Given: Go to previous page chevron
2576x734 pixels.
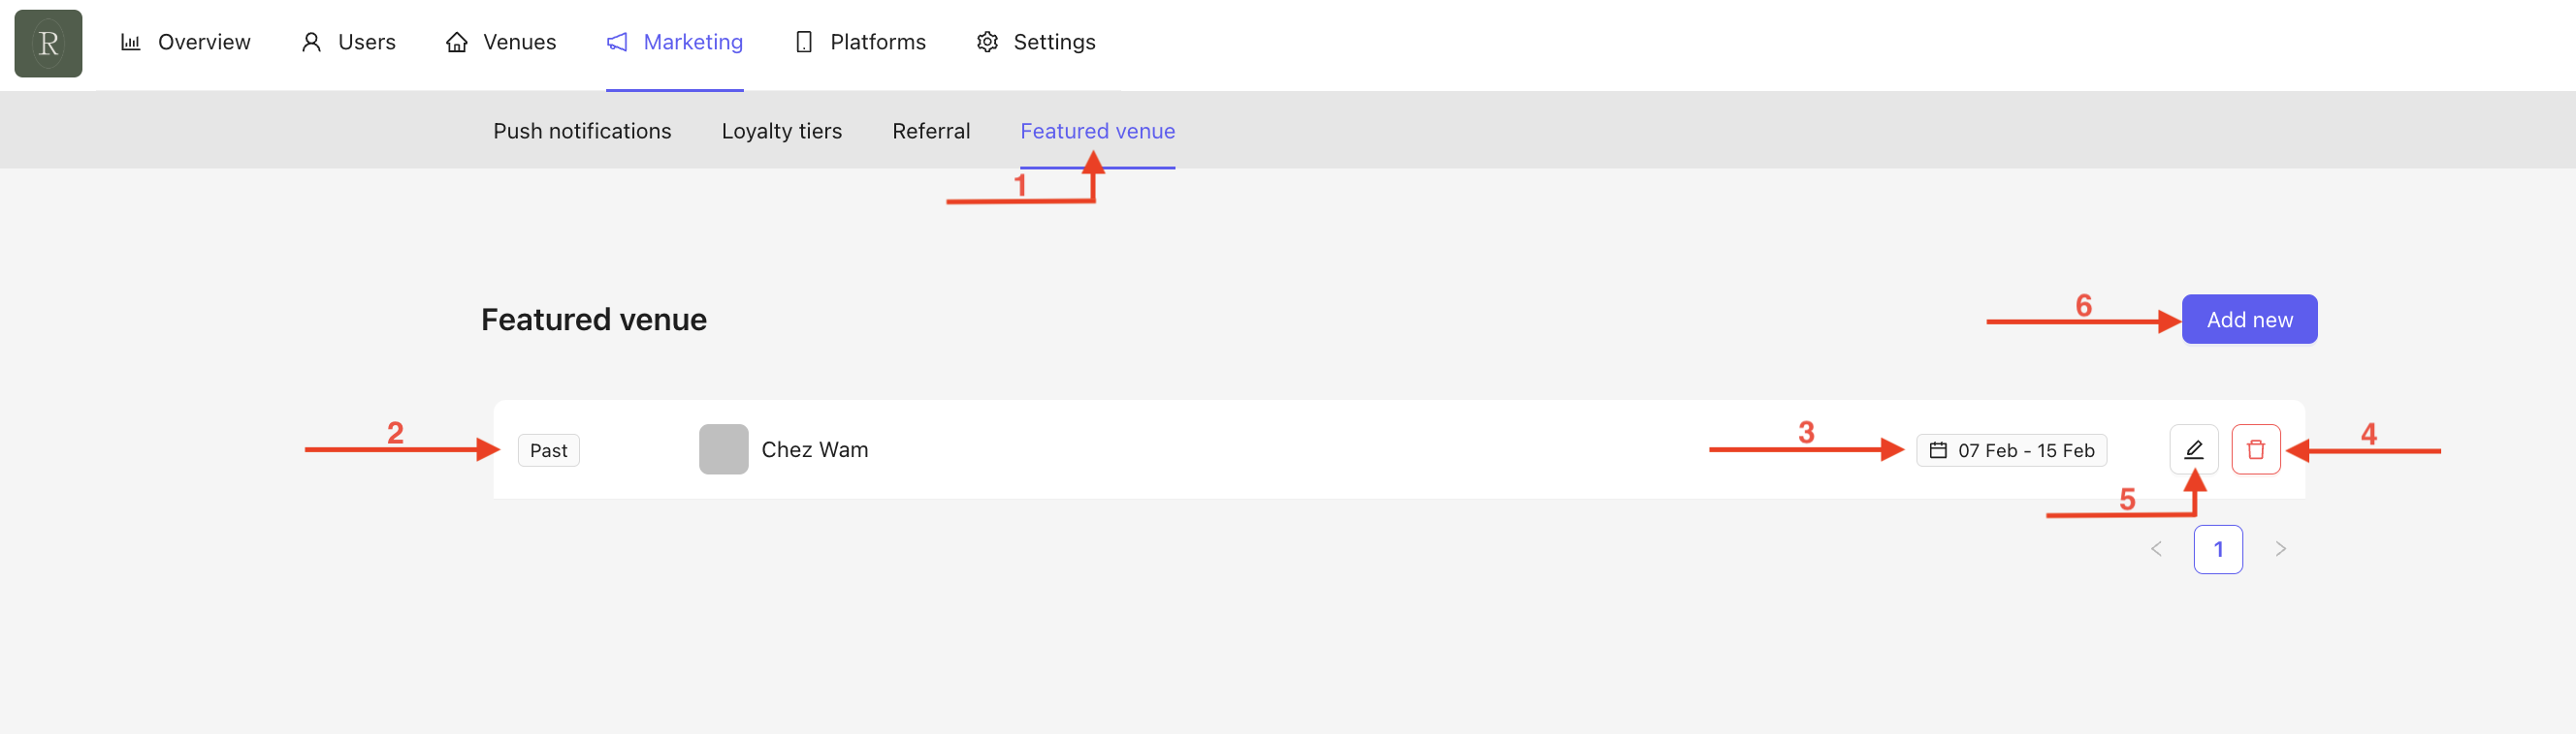Looking at the screenshot, I should [2156, 548].
